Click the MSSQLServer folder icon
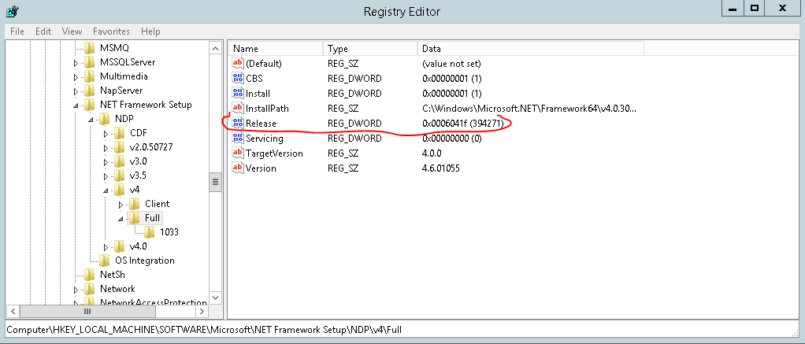805x344 pixels. tap(90, 62)
